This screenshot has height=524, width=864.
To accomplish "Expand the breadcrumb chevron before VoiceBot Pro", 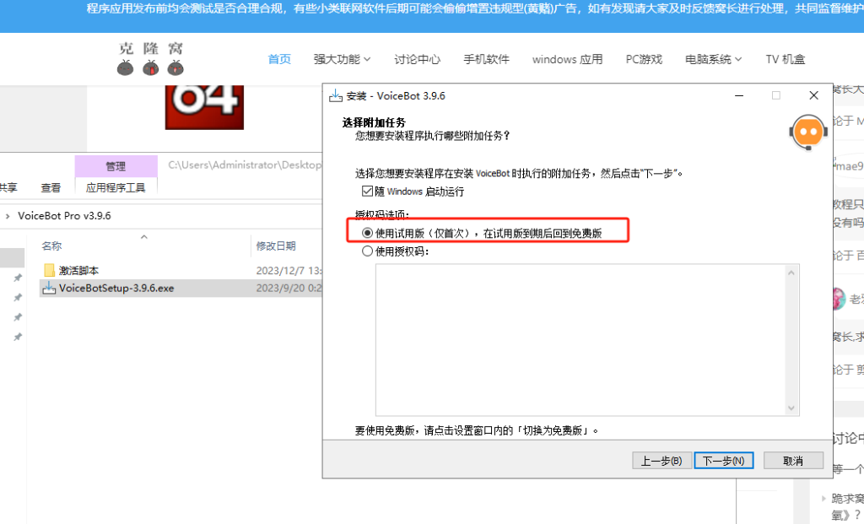I will 7,216.
